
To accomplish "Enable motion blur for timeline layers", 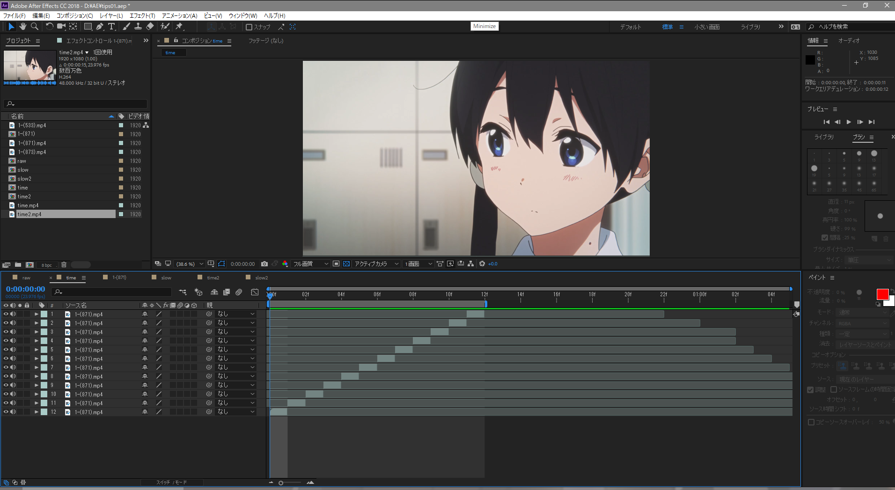I will coord(239,292).
